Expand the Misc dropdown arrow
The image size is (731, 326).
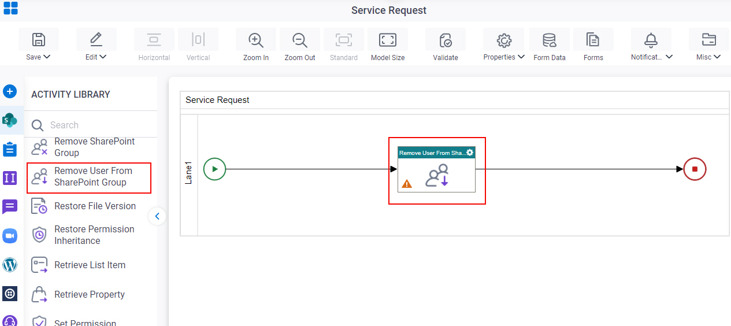coord(717,57)
